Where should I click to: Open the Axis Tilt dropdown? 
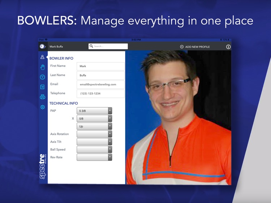94,142
